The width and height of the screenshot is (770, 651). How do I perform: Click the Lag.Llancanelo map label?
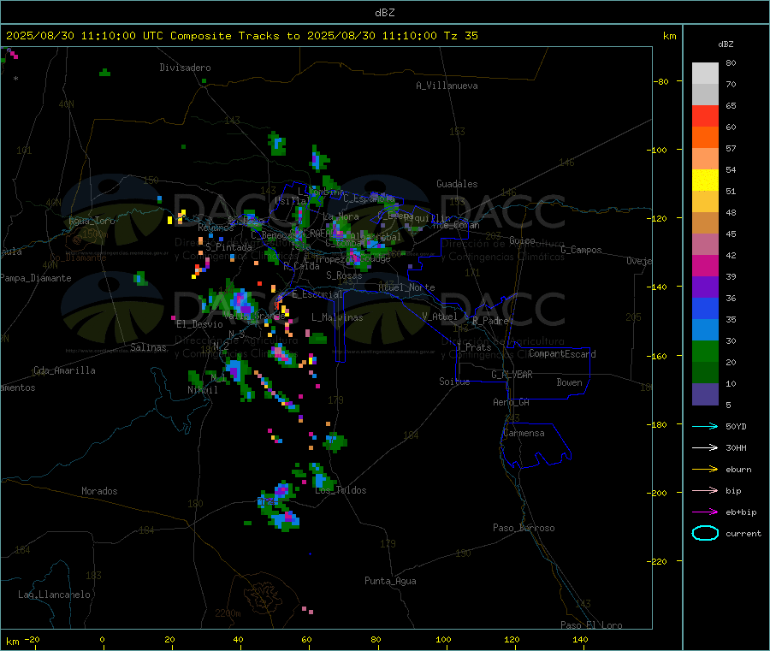[54, 595]
